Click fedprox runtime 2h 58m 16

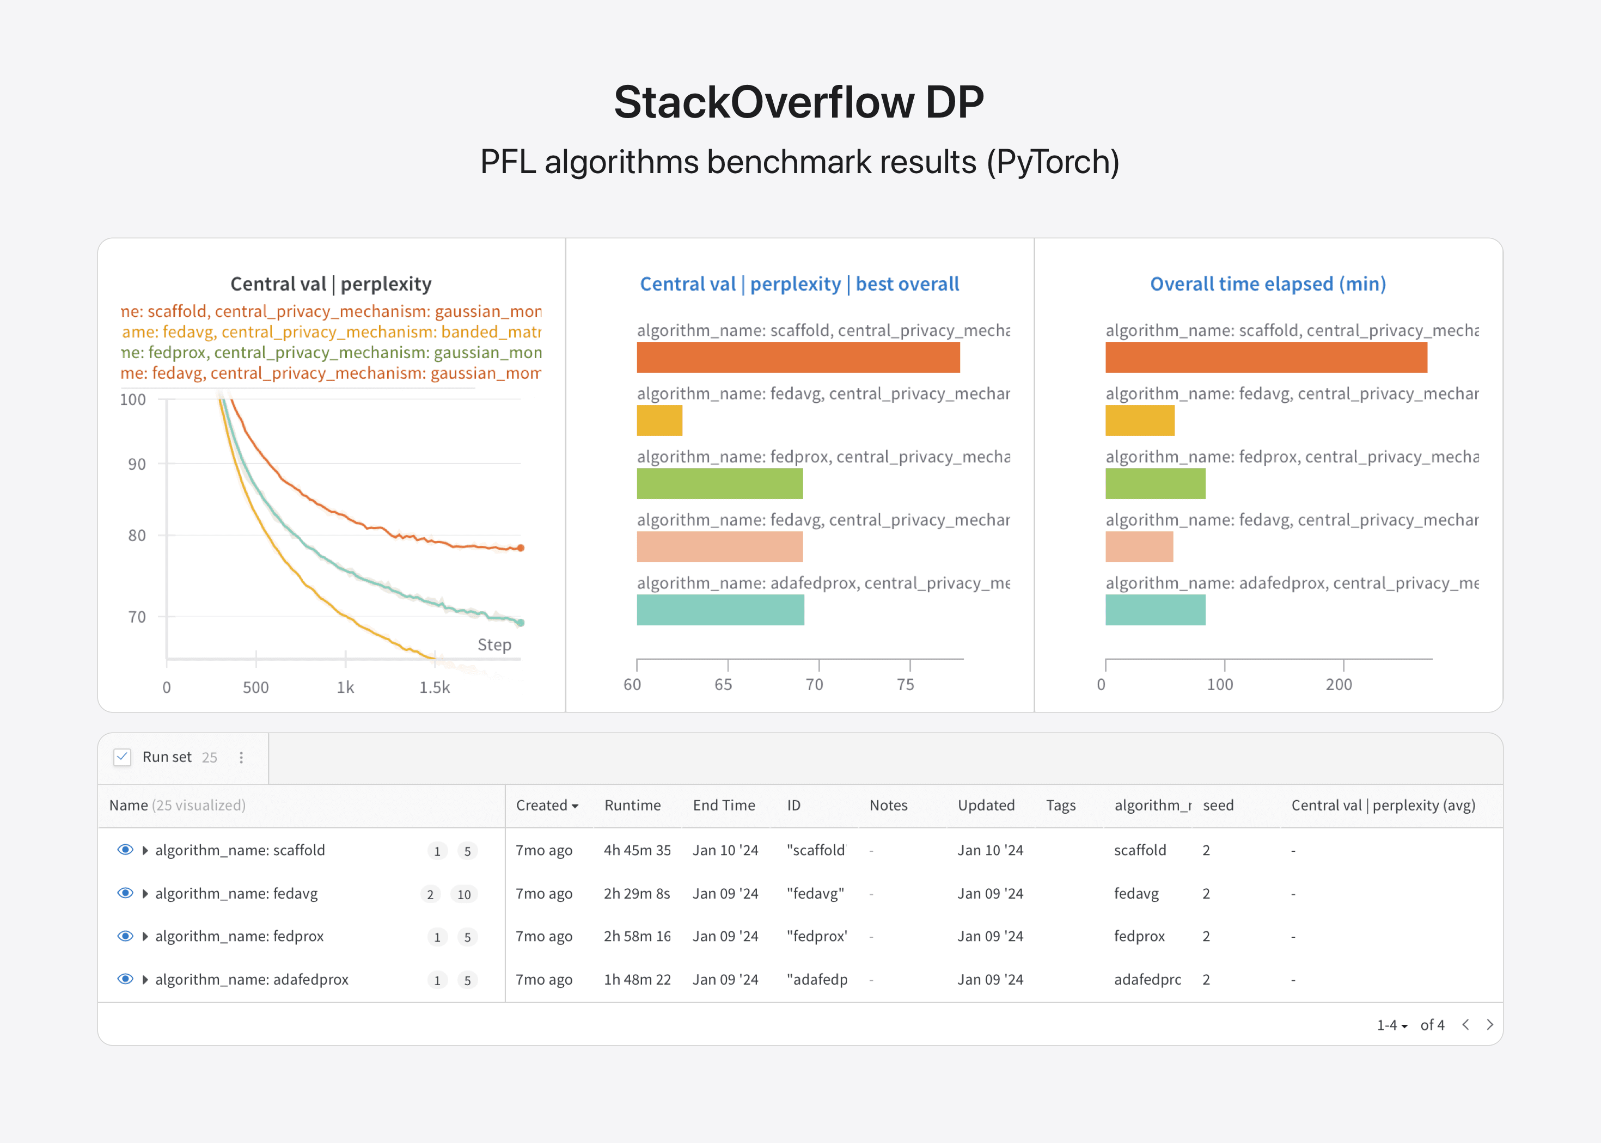[637, 937]
